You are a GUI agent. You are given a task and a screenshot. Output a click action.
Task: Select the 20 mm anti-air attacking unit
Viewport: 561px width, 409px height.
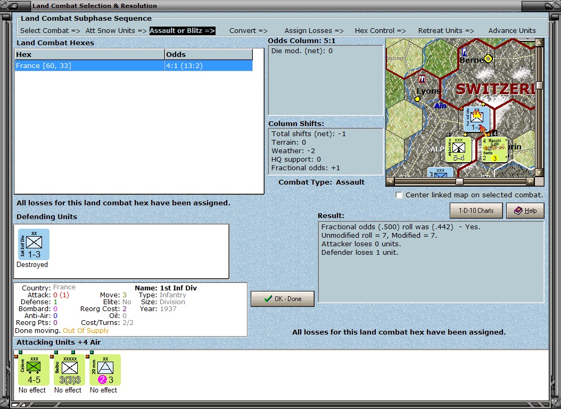pyautogui.click(x=105, y=370)
